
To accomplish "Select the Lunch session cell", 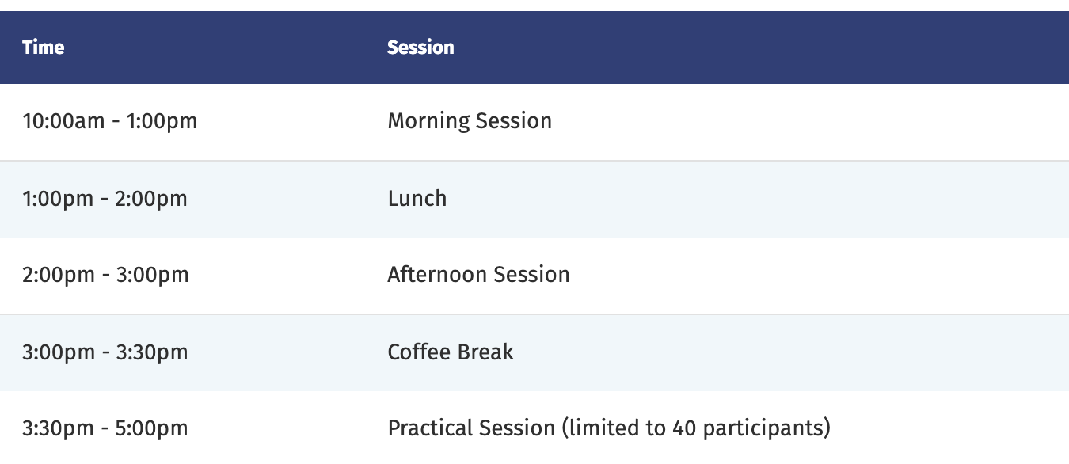I will pos(417,198).
